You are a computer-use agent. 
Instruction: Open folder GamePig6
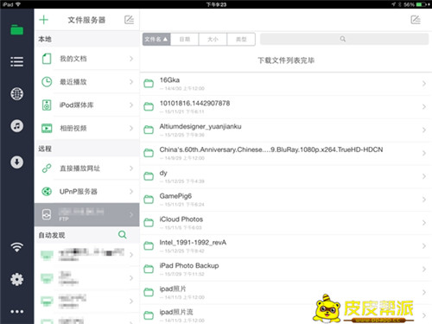(286, 200)
